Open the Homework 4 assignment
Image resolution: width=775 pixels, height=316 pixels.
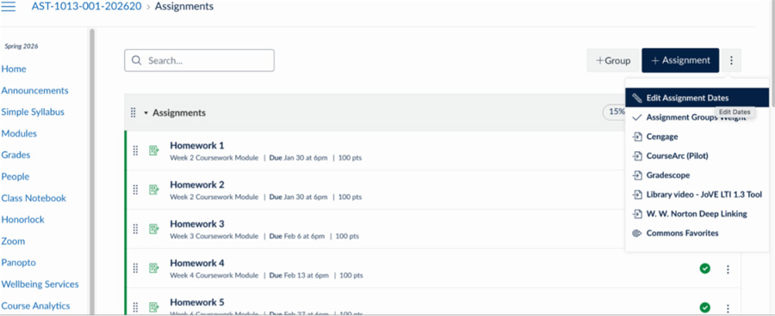click(196, 263)
